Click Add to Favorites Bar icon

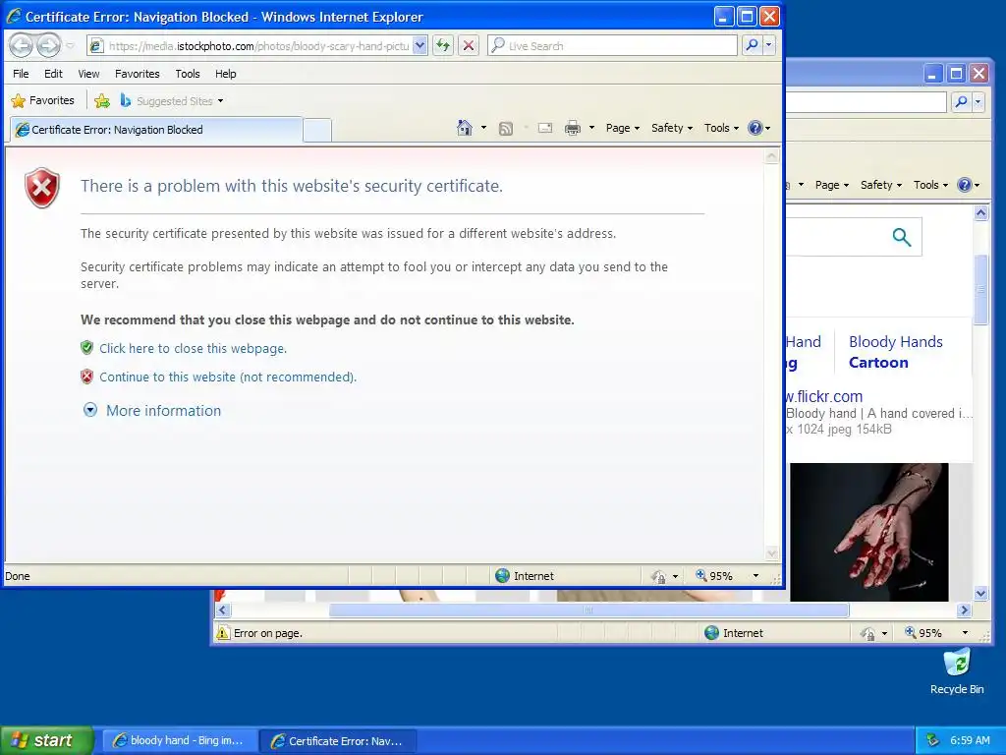(x=101, y=101)
